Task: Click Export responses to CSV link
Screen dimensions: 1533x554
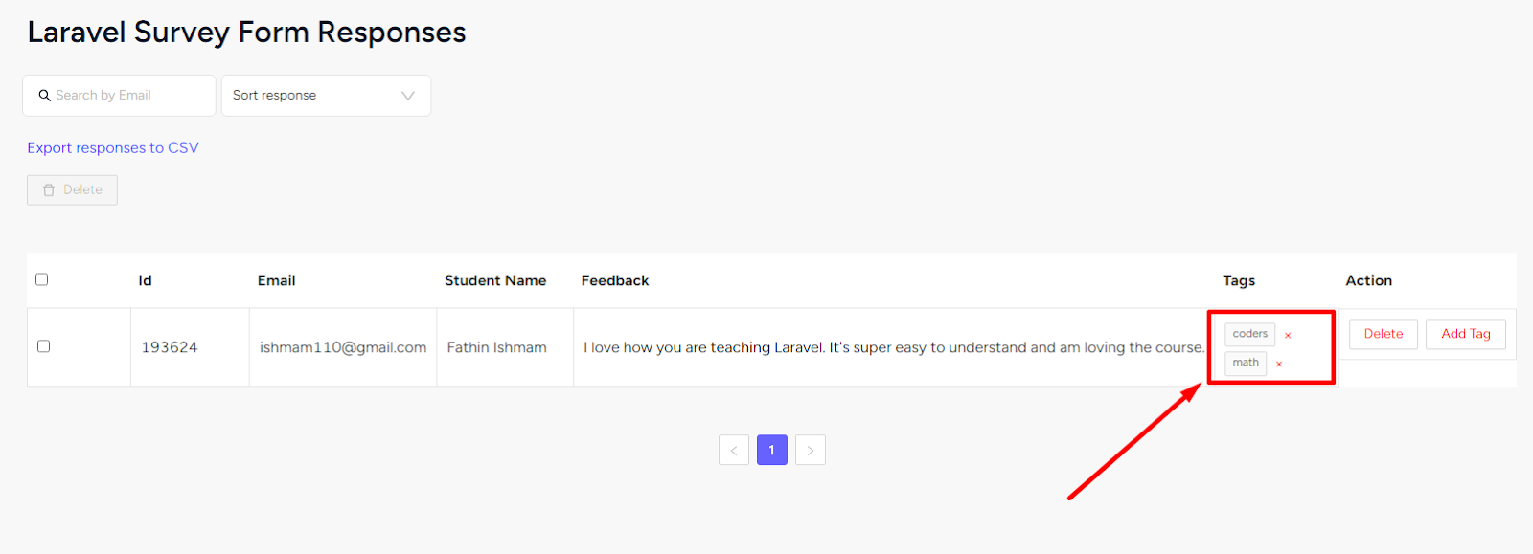Action: click(x=113, y=147)
